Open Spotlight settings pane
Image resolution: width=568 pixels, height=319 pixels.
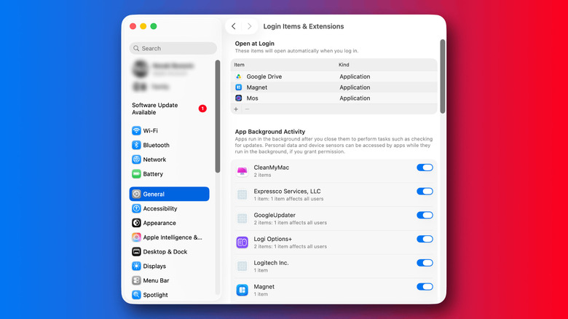(x=169, y=295)
